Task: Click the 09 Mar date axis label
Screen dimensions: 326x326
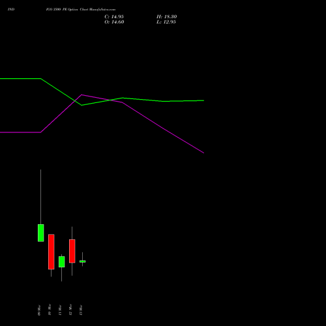Action: [x=39, y=310]
